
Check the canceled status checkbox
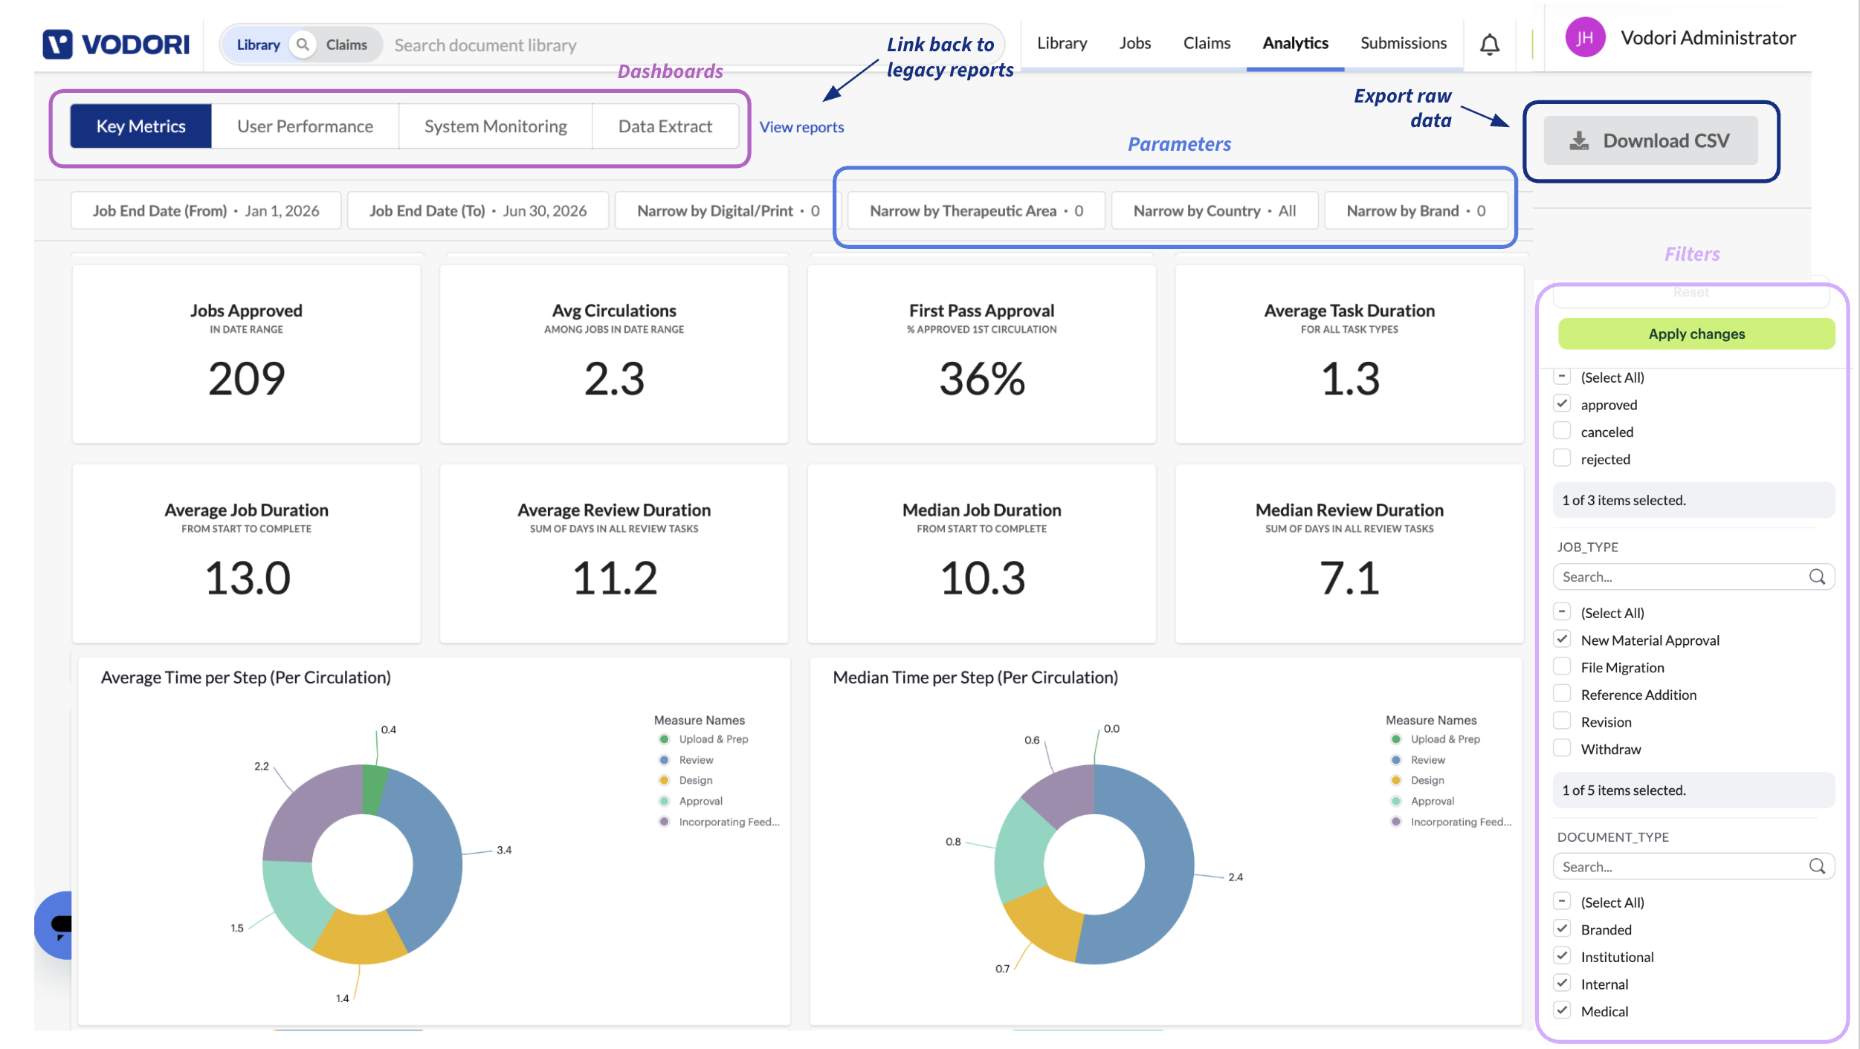(1562, 431)
